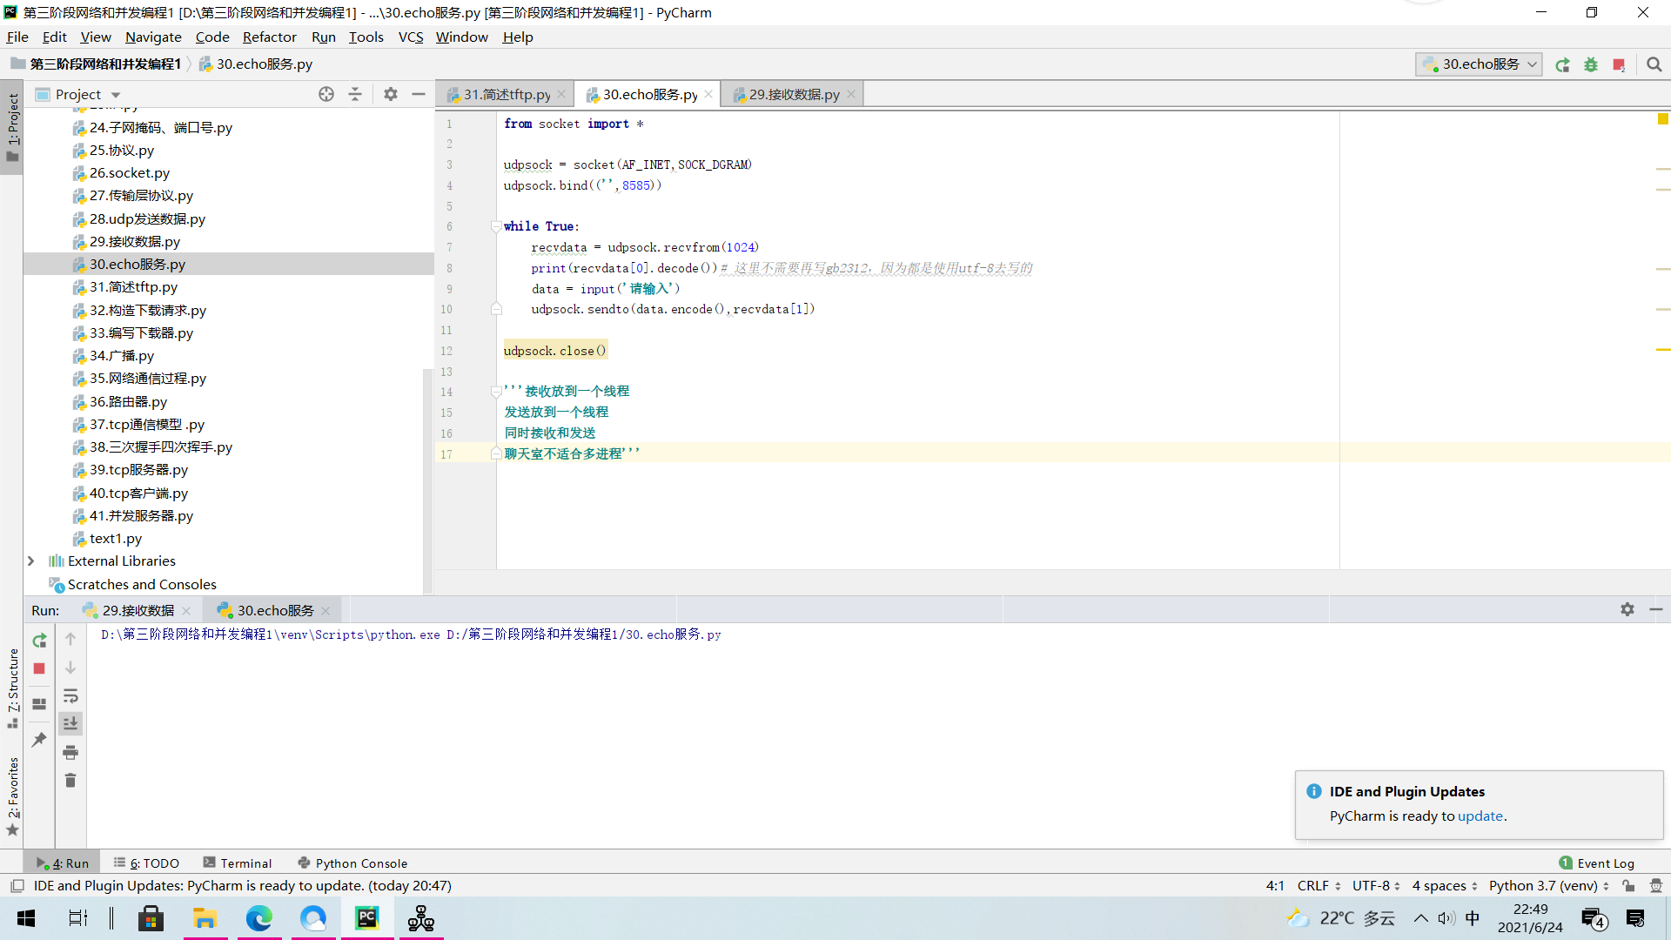1671x940 pixels.
Task: Open File Explorer from the taskbar
Action: pos(205,918)
